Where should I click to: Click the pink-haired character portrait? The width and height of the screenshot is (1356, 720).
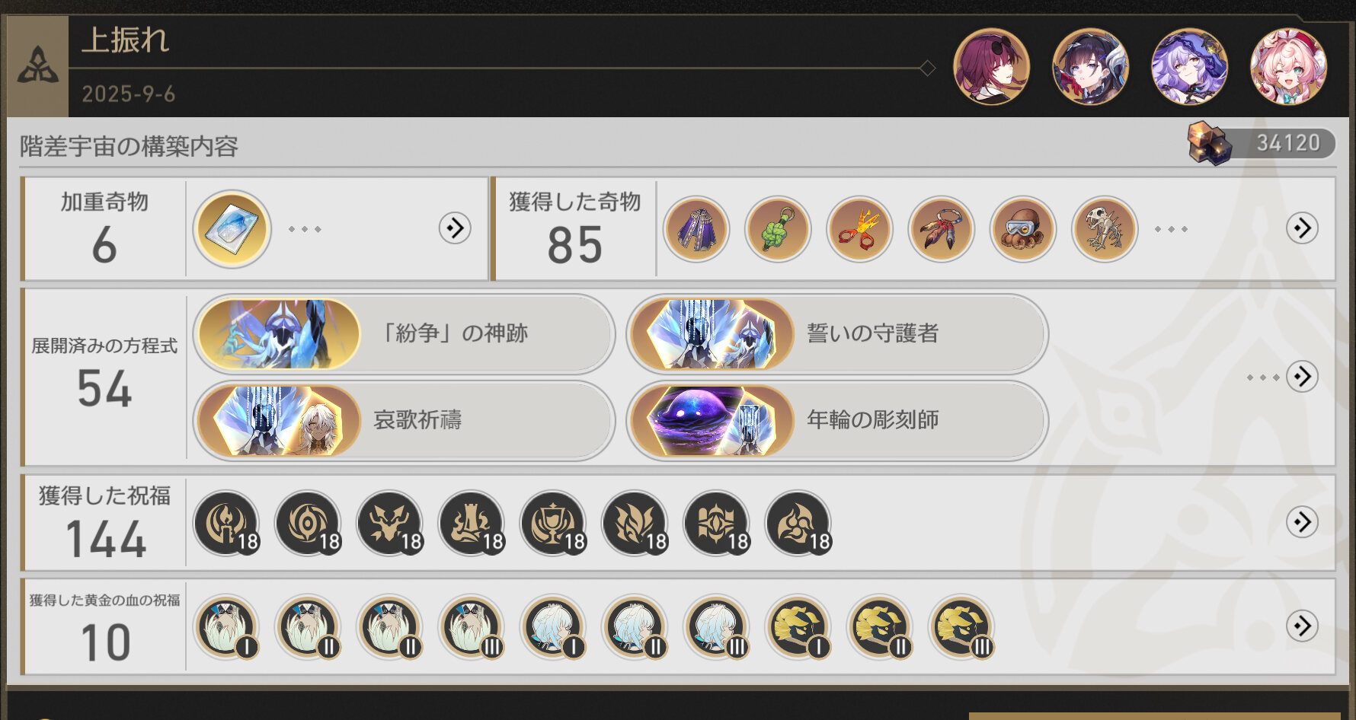click(1288, 66)
